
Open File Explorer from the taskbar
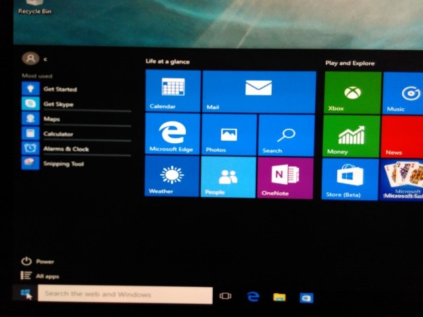279,297
